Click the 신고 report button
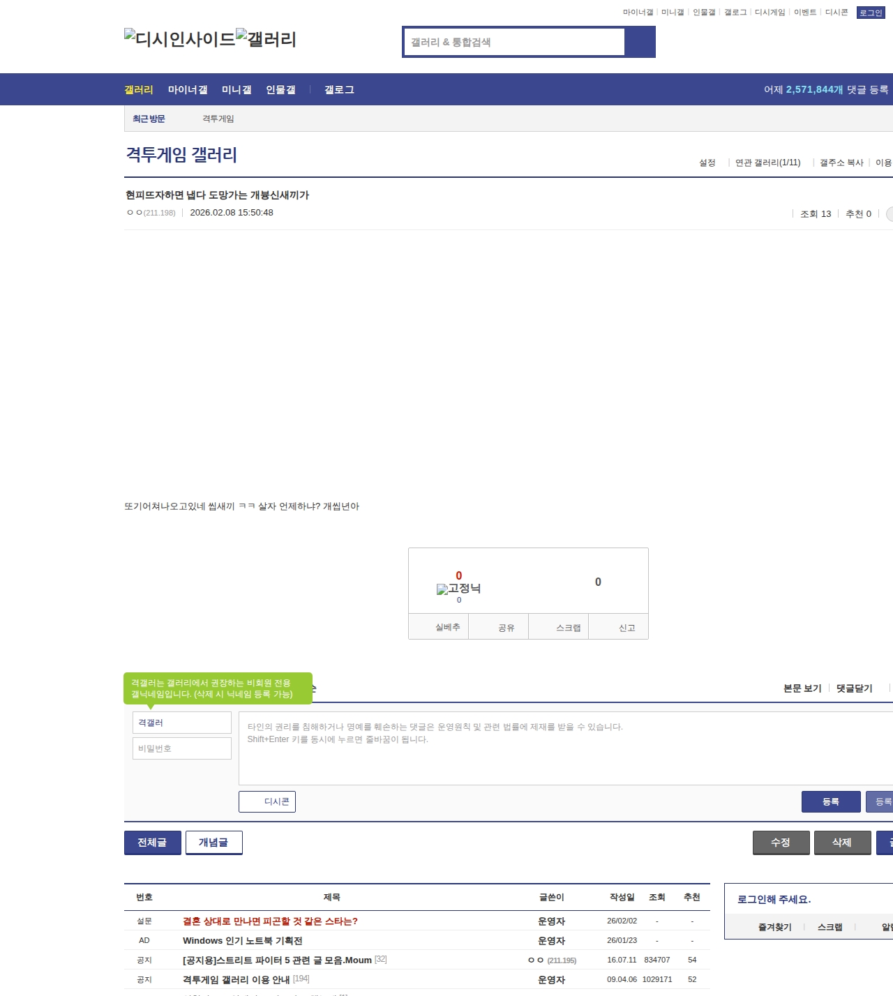Viewport: 893px width, 996px height. (x=619, y=627)
